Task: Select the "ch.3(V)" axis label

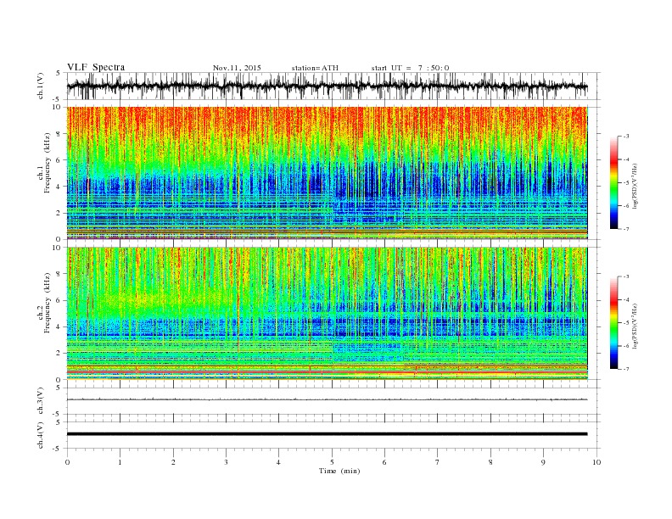Action: tap(41, 401)
